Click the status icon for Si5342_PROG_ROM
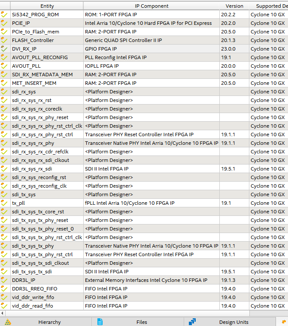Viewport: 288px width, 326px height. coord(4,15)
